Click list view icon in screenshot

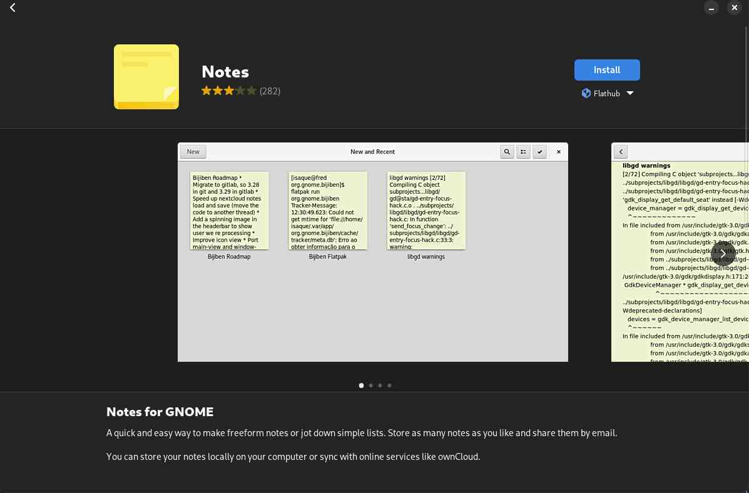(523, 152)
